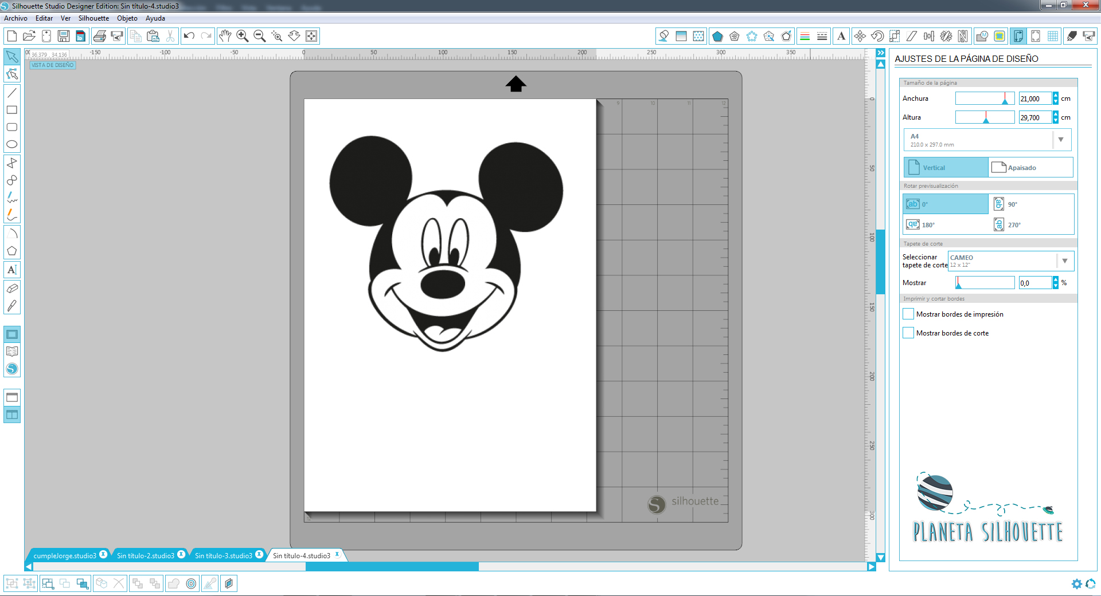Select the Draw a Regular Polygon tool
Viewport: 1101px width, 596px height.
coord(12,251)
